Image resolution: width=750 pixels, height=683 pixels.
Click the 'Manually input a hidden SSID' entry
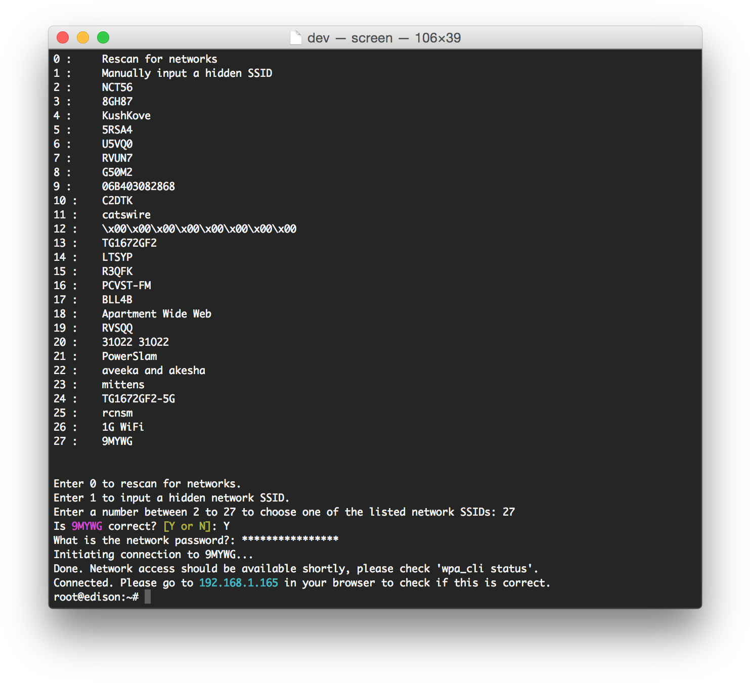tap(187, 73)
